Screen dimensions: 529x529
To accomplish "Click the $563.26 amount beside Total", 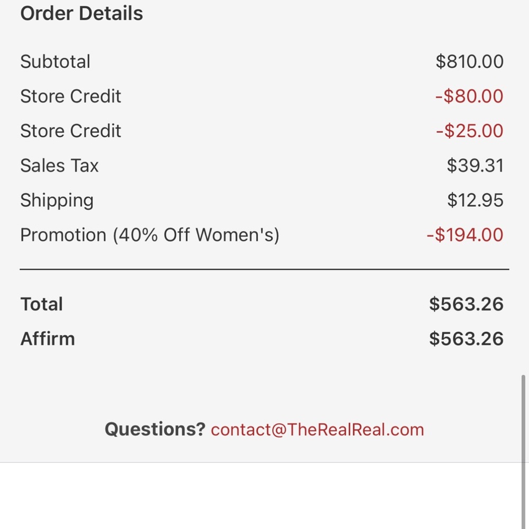I will 466,304.
